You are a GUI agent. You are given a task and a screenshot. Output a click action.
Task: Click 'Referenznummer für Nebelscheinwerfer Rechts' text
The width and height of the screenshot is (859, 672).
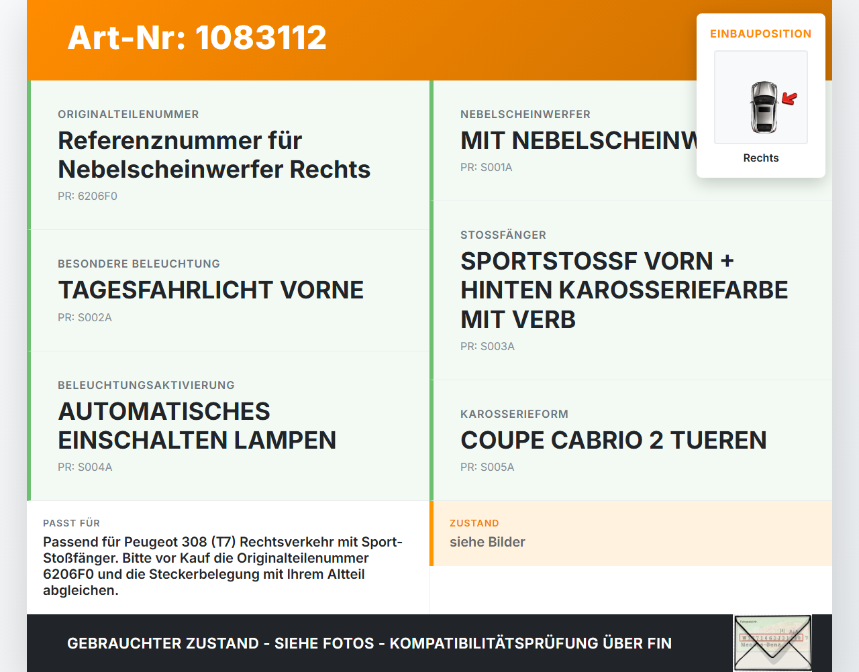(214, 155)
